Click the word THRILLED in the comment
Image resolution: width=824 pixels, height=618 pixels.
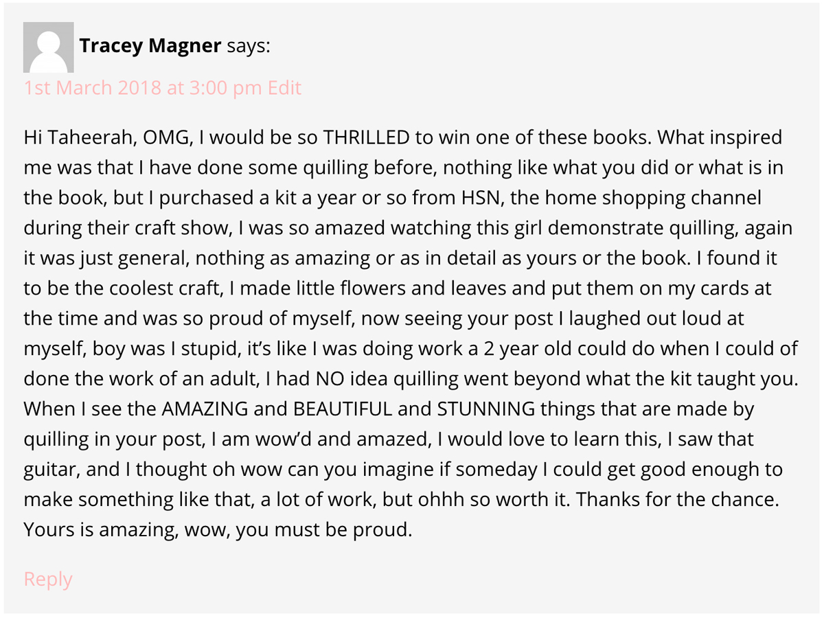[x=367, y=137]
